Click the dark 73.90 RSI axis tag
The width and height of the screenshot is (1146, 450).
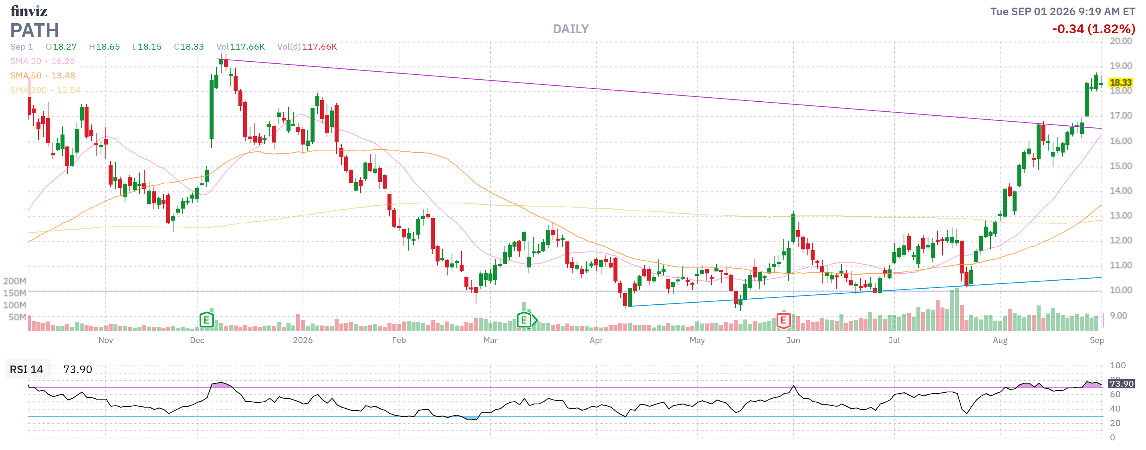click(x=1122, y=383)
